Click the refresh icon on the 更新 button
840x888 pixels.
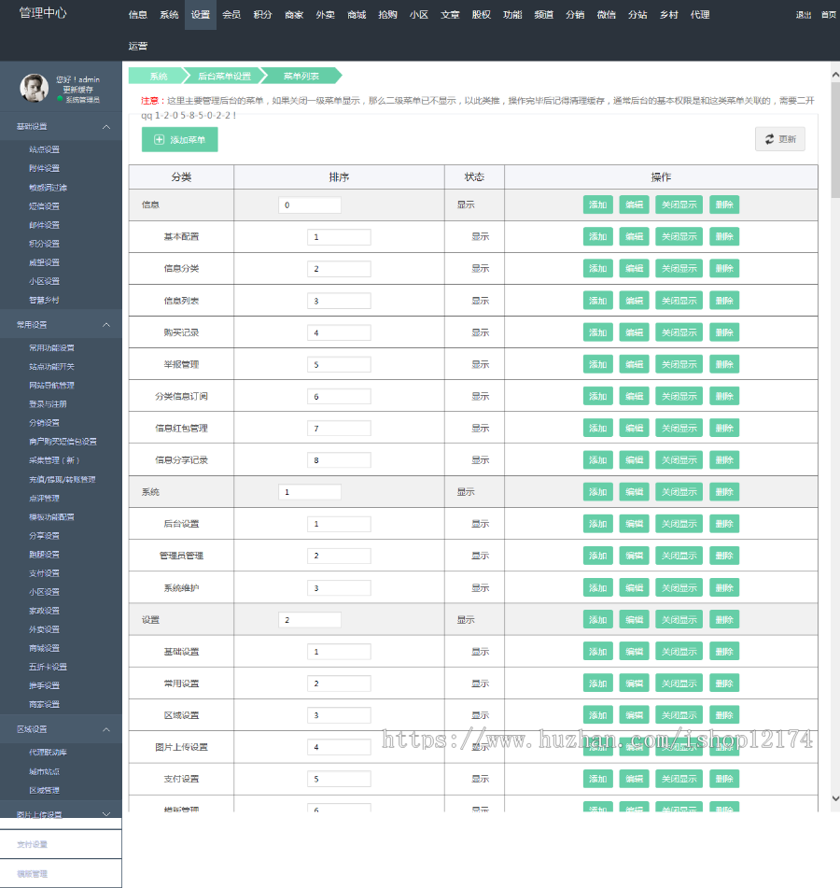pyautogui.click(x=771, y=139)
